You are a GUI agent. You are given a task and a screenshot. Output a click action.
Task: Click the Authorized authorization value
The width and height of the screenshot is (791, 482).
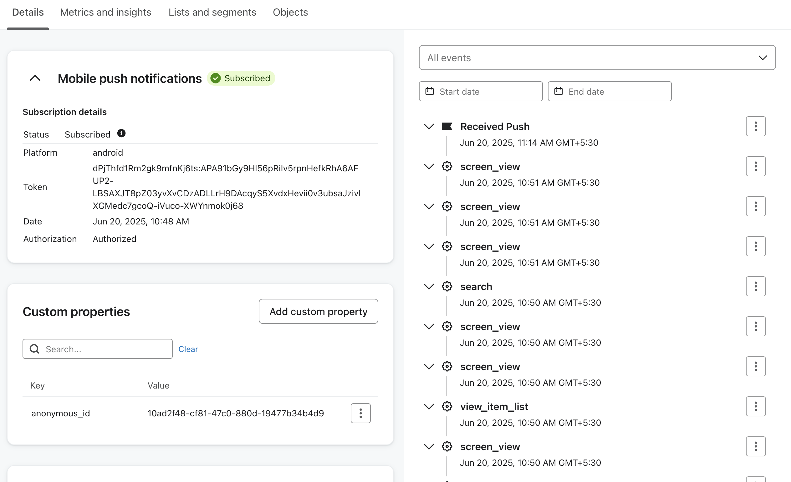[x=115, y=239]
